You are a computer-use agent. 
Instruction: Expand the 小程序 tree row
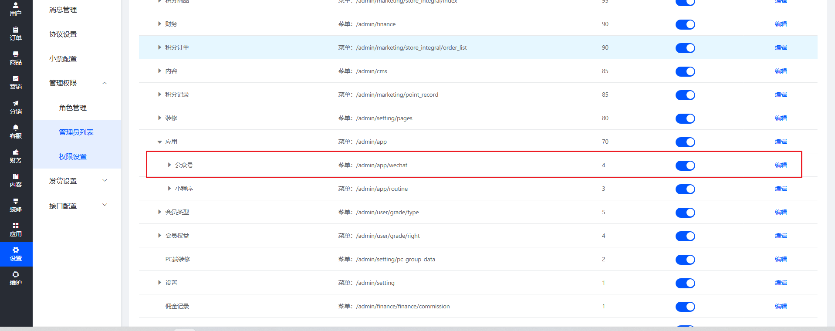pos(169,189)
